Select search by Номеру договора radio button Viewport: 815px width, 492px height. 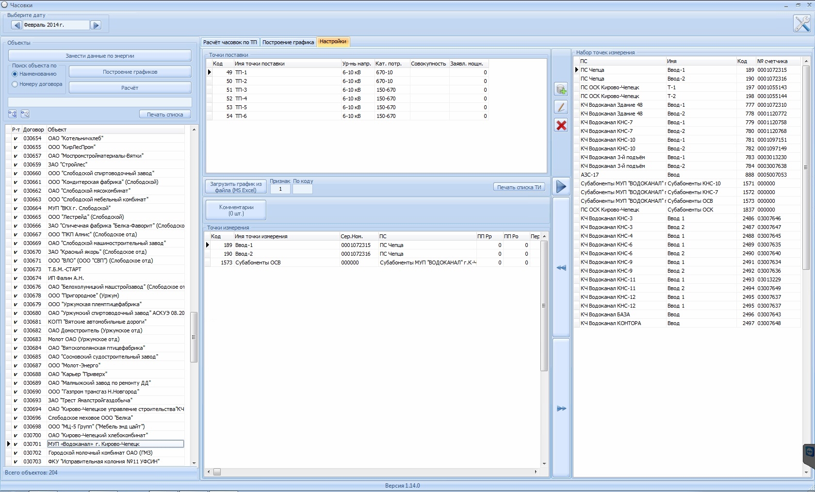(15, 84)
